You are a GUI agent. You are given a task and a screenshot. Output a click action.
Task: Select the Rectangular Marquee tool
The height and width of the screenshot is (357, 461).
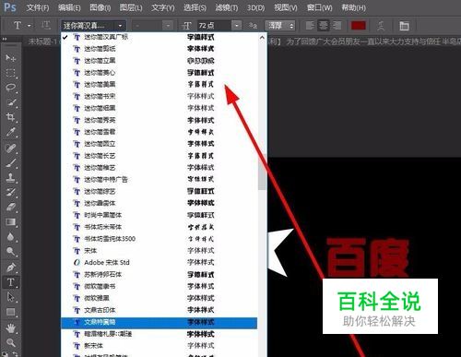click(10, 73)
